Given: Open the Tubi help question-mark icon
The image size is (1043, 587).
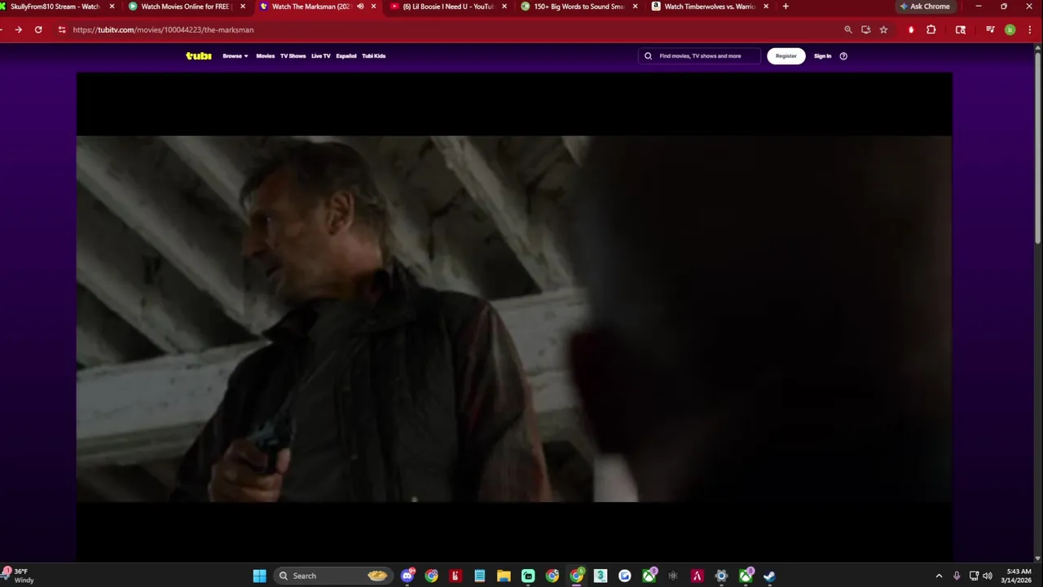Looking at the screenshot, I should (843, 56).
